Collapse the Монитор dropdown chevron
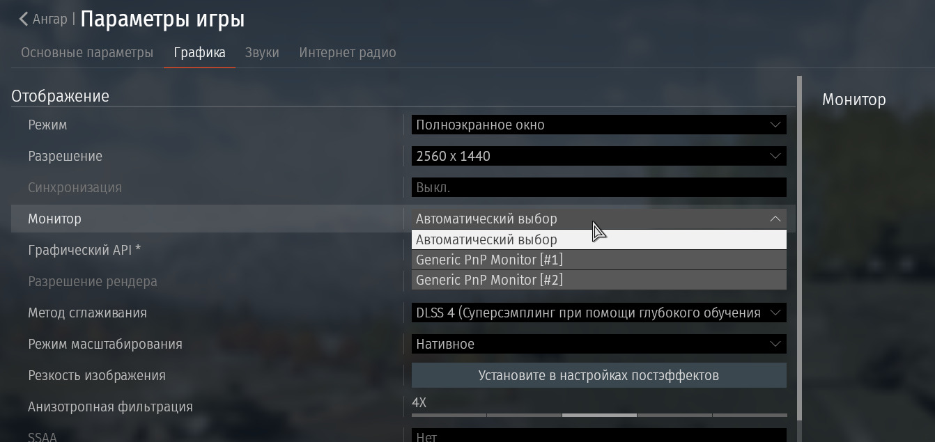 (775, 219)
